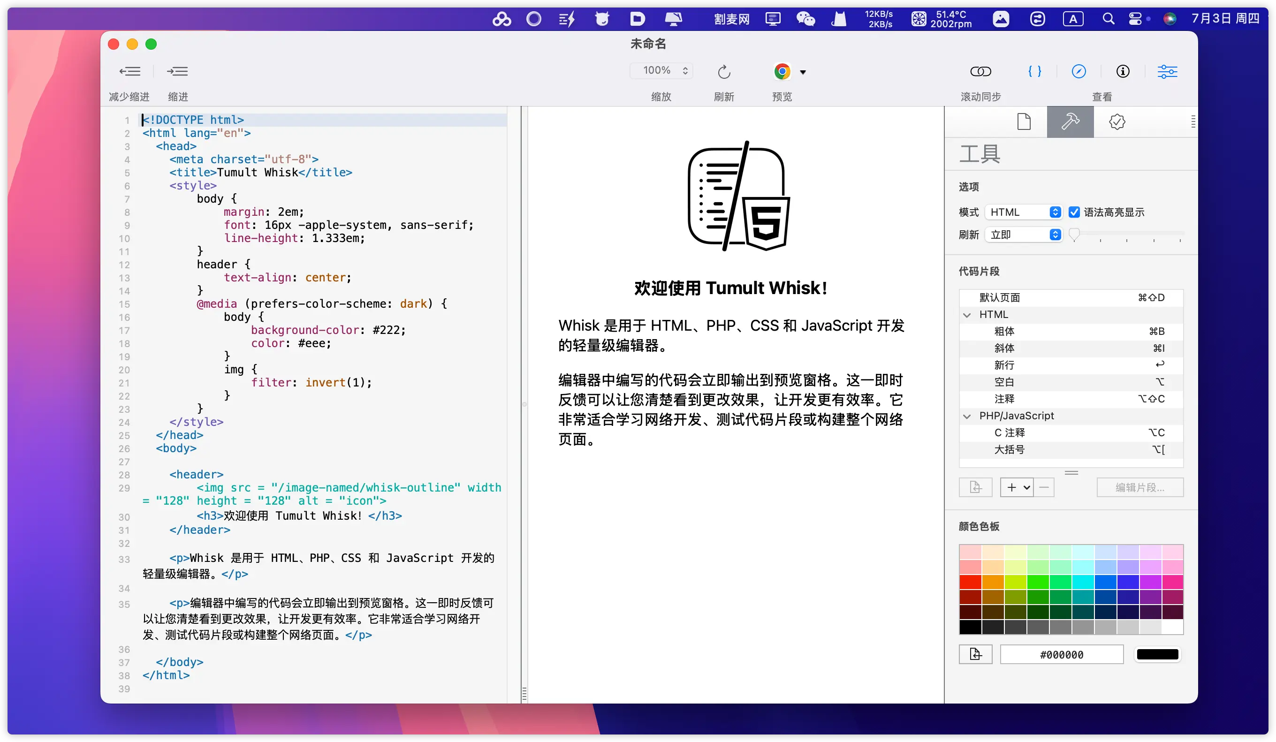Open Spotlight search magnifier in menu bar
Viewport: 1276px width, 742px height.
[1108, 19]
